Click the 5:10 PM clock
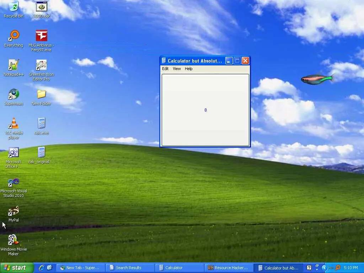Screen dimensions: 364x273 coord(351,268)
